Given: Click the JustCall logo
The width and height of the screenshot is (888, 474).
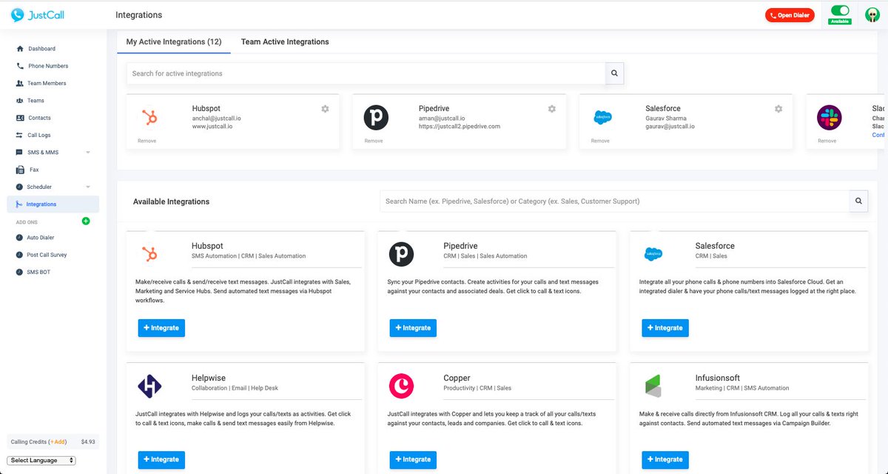Looking at the screenshot, I should [x=37, y=15].
